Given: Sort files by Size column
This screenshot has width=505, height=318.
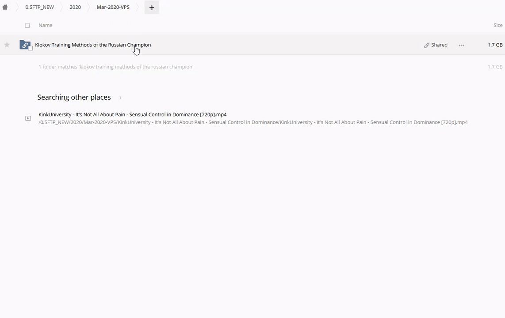Looking at the screenshot, I should pos(498,25).
